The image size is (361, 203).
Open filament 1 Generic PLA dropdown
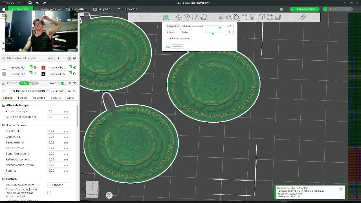tap(20, 68)
